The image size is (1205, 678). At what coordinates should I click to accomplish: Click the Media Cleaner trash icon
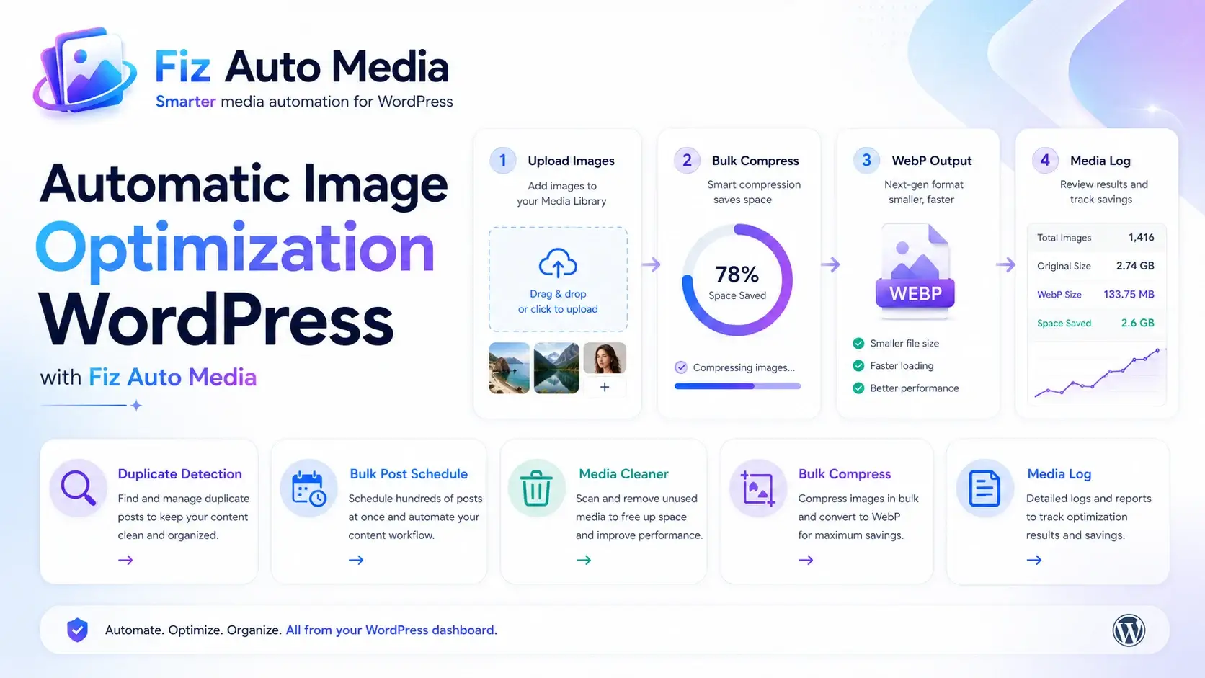[x=536, y=488]
